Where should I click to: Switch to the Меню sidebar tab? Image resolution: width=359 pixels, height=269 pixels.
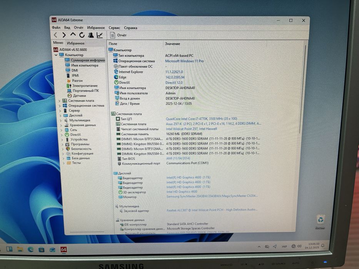58,43
